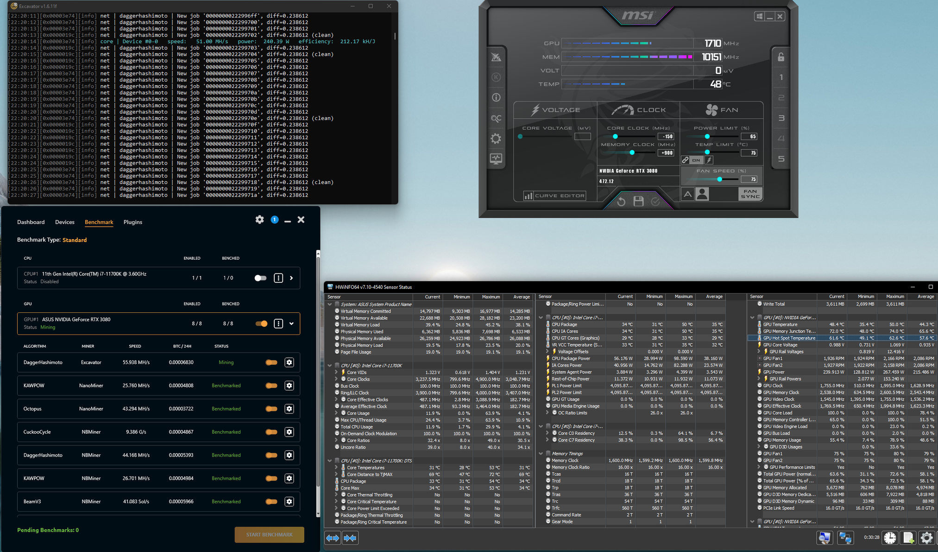938x552 pixels.
Task: Click HWiNFO reset clock icon
Action: point(889,538)
